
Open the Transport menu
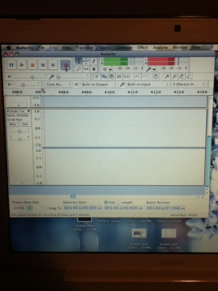(x=84, y=48)
